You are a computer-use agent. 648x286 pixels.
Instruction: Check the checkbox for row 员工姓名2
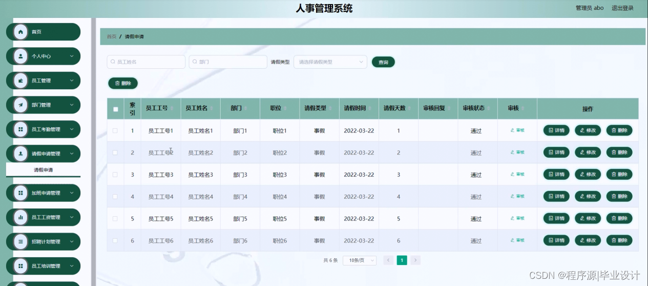(x=115, y=153)
